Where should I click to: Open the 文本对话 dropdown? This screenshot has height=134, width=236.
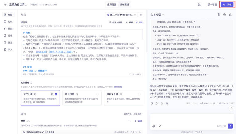[157, 15]
